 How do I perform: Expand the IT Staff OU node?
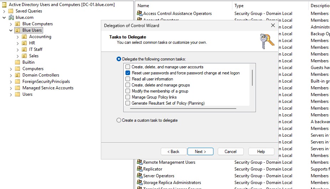tap(18, 49)
